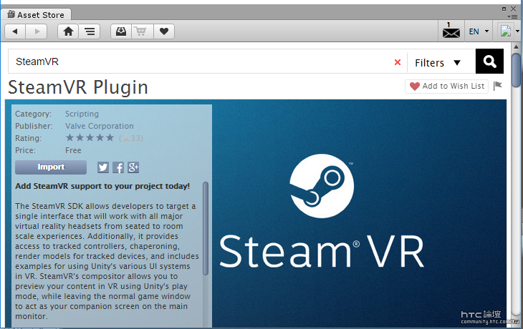Close the Asset Store window

[514, 9]
